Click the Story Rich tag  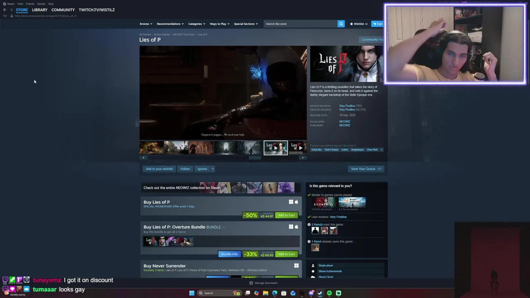coord(372,149)
